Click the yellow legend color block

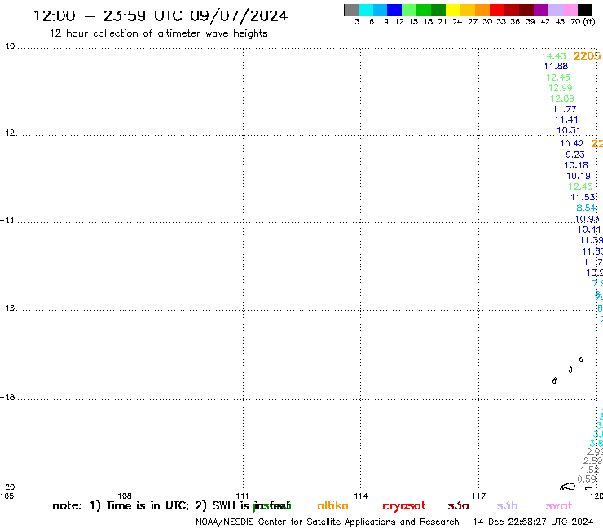(x=452, y=10)
